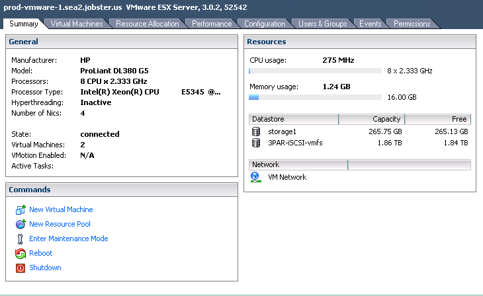Select the storage1 datastore name
483x296 pixels.
tap(282, 131)
